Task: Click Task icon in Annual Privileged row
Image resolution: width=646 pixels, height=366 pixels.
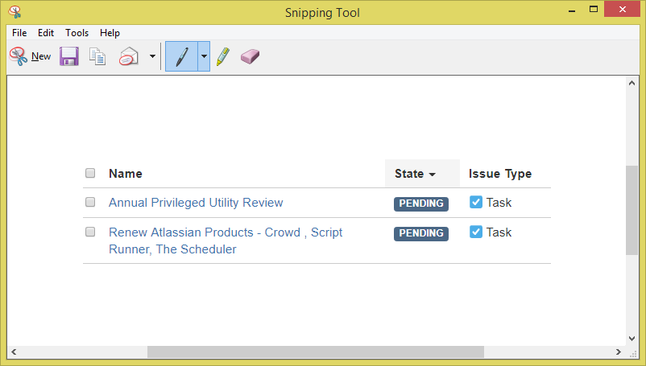Action: click(476, 202)
